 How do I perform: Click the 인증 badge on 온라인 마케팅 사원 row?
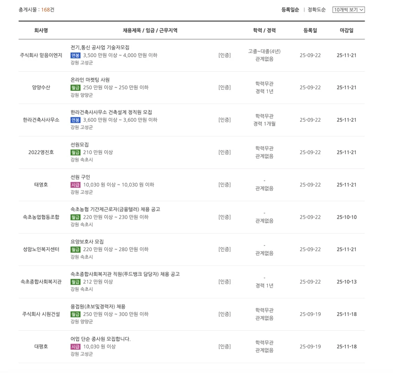tap(225, 88)
